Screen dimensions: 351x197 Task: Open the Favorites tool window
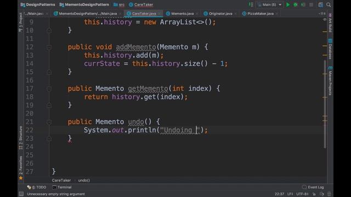pos(21,167)
